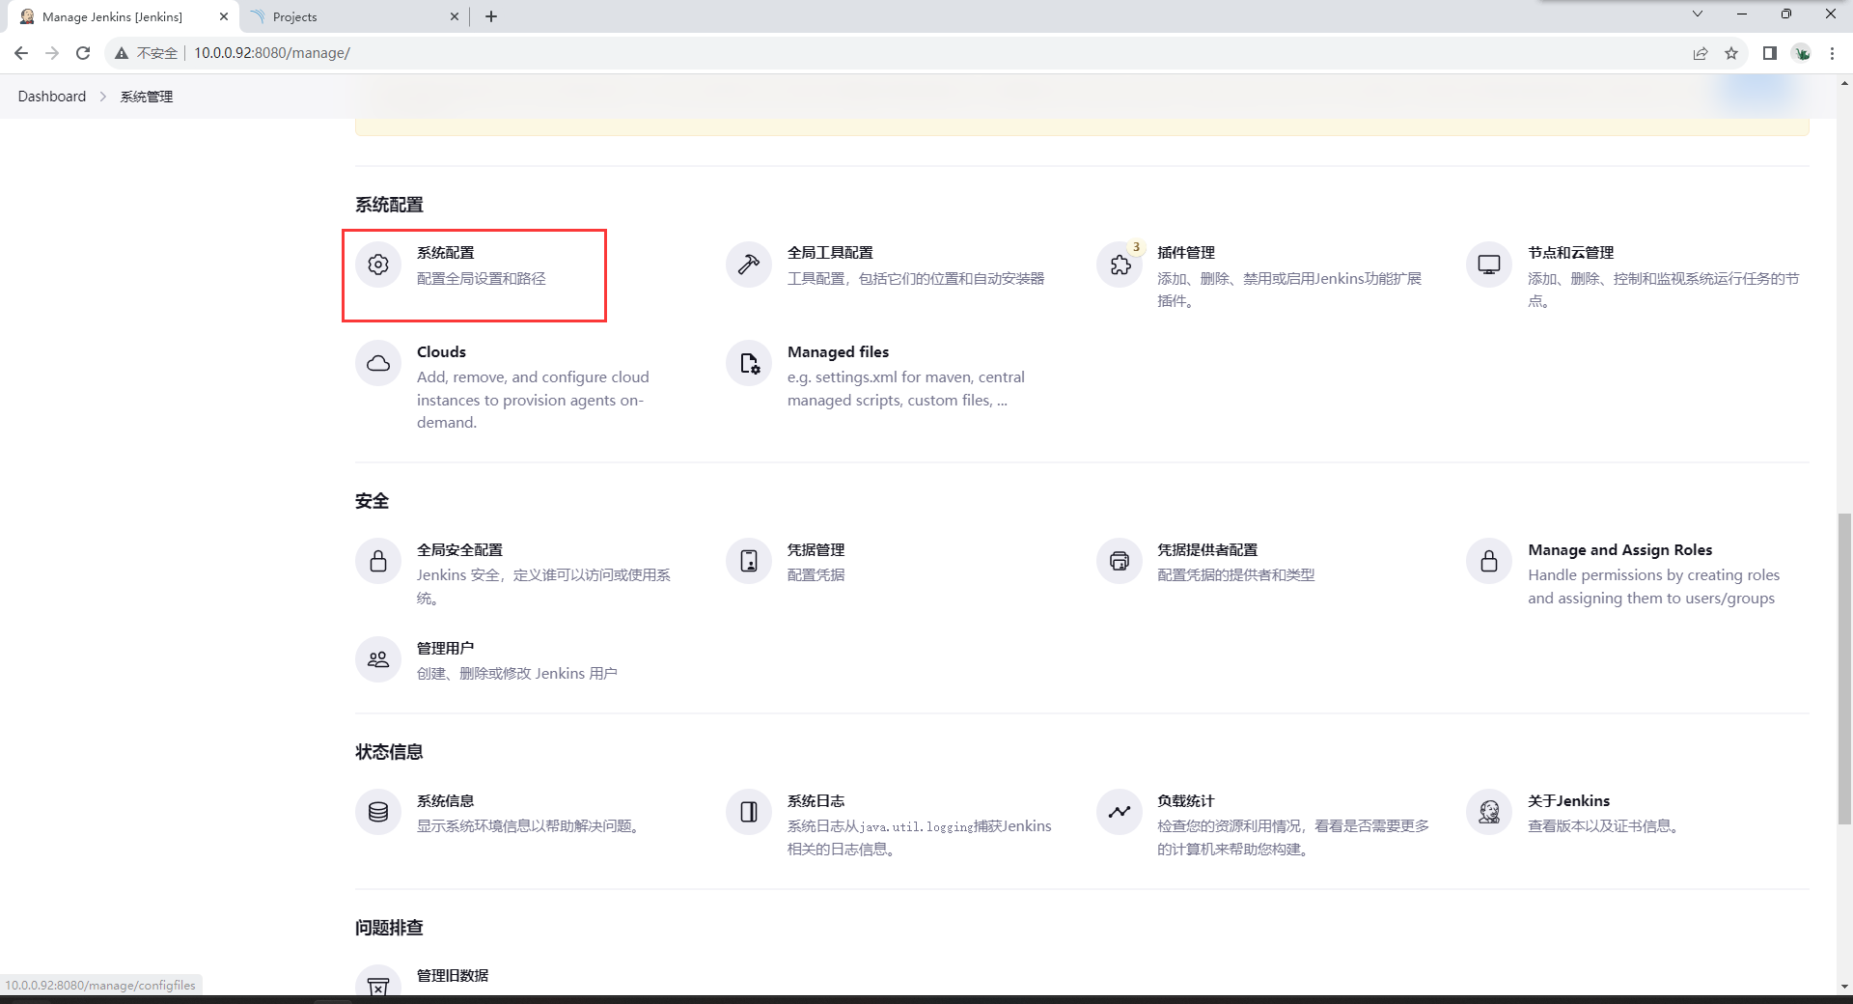Go back with the browser back arrow
The height and width of the screenshot is (1004, 1853).
pyautogui.click(x=21, y=53)
